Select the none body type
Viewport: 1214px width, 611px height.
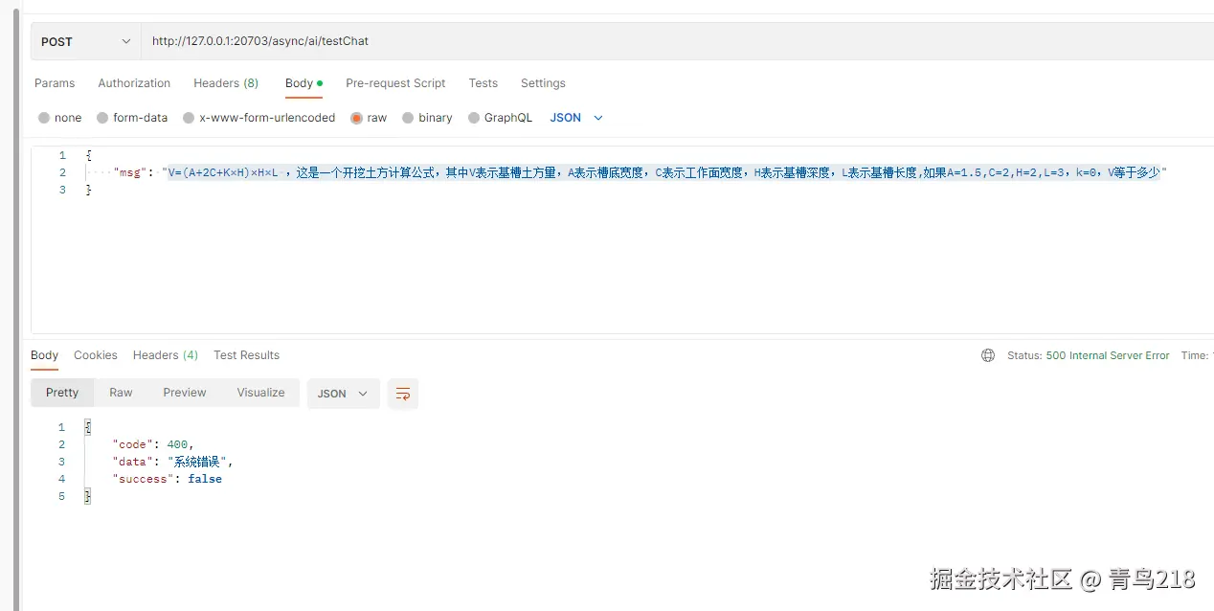(x=59, y=118)
